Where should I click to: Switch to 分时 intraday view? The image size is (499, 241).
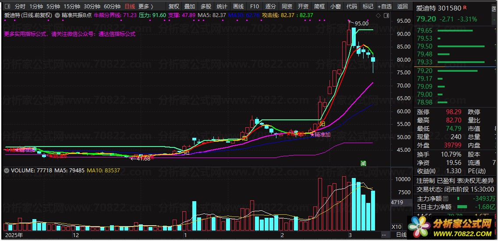(x=20, y=7)
